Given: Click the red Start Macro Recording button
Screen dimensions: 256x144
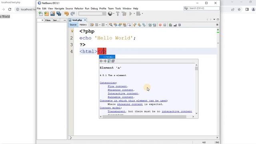Looking at the screenshot, I should click(x=160, y=25).
